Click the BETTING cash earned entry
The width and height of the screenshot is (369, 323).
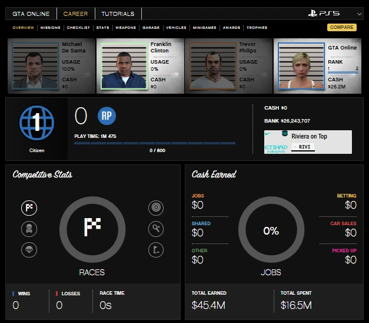point(347,202)
